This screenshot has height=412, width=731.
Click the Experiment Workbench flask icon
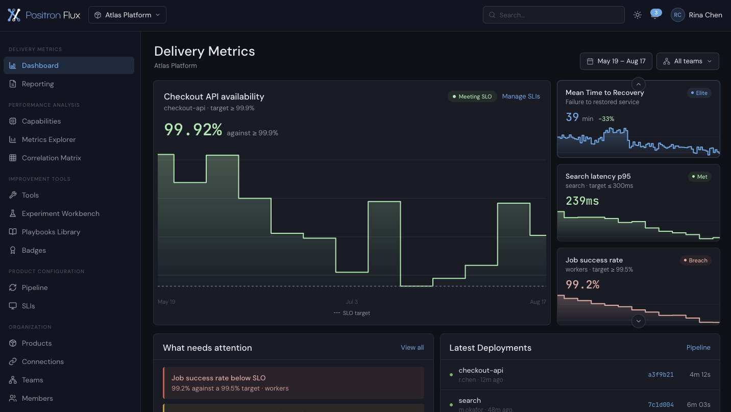click(13, 213)
